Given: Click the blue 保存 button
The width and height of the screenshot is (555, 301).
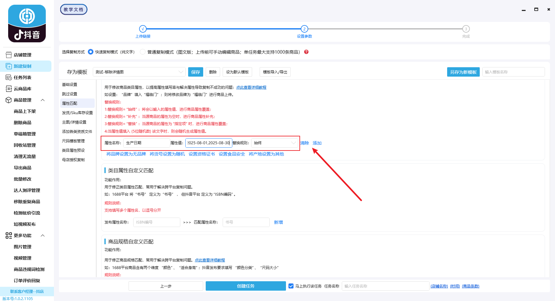Looking at the screenshot, I should (196, 72).
